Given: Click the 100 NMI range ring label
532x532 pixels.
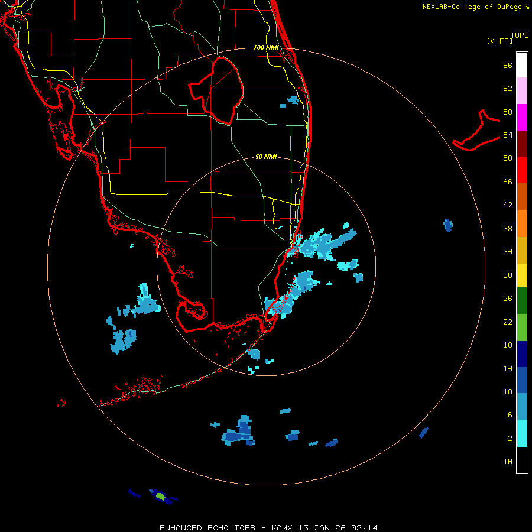Looking at the screenshot, I should tap(266, 47).
